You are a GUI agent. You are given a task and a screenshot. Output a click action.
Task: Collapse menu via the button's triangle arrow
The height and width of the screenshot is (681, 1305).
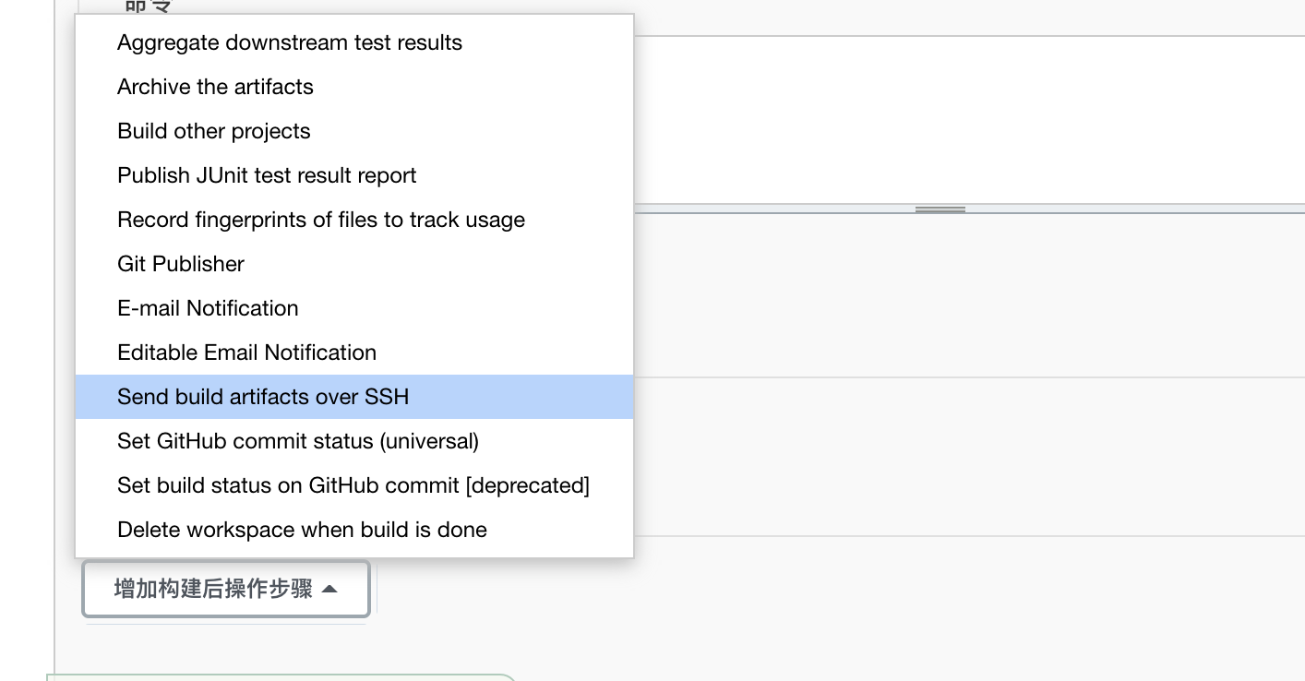[x=329, y=589]
